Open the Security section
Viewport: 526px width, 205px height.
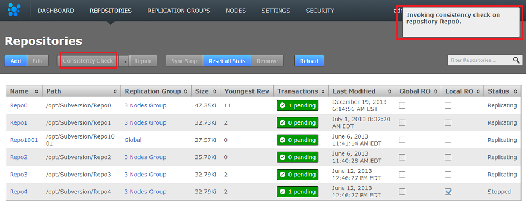pos(320,11)
